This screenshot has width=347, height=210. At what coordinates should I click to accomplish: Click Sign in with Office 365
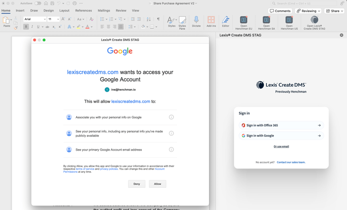(281, 125)
